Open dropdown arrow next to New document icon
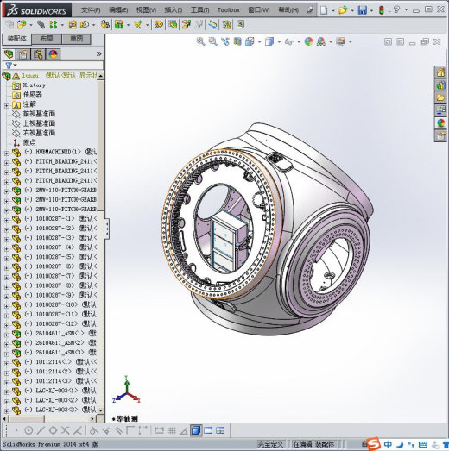This screenshot has width=449, height=451. 333,10
